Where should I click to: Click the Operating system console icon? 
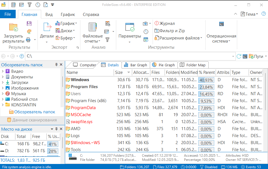coord(222,24)
